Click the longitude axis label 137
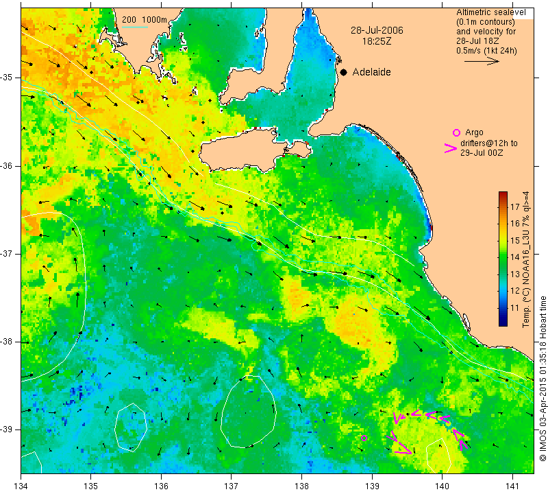The height and width of the screenshot is (494, 548). [232, 486]
